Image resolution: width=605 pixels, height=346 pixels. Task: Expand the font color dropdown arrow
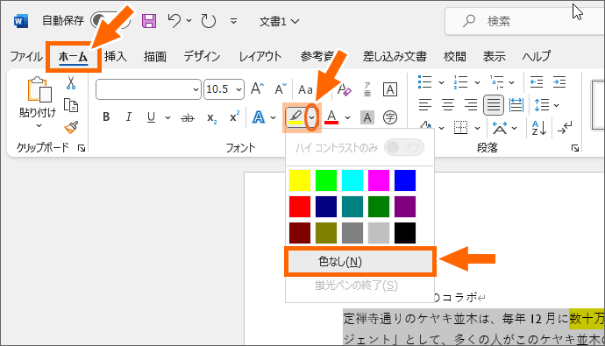point(347,117)
